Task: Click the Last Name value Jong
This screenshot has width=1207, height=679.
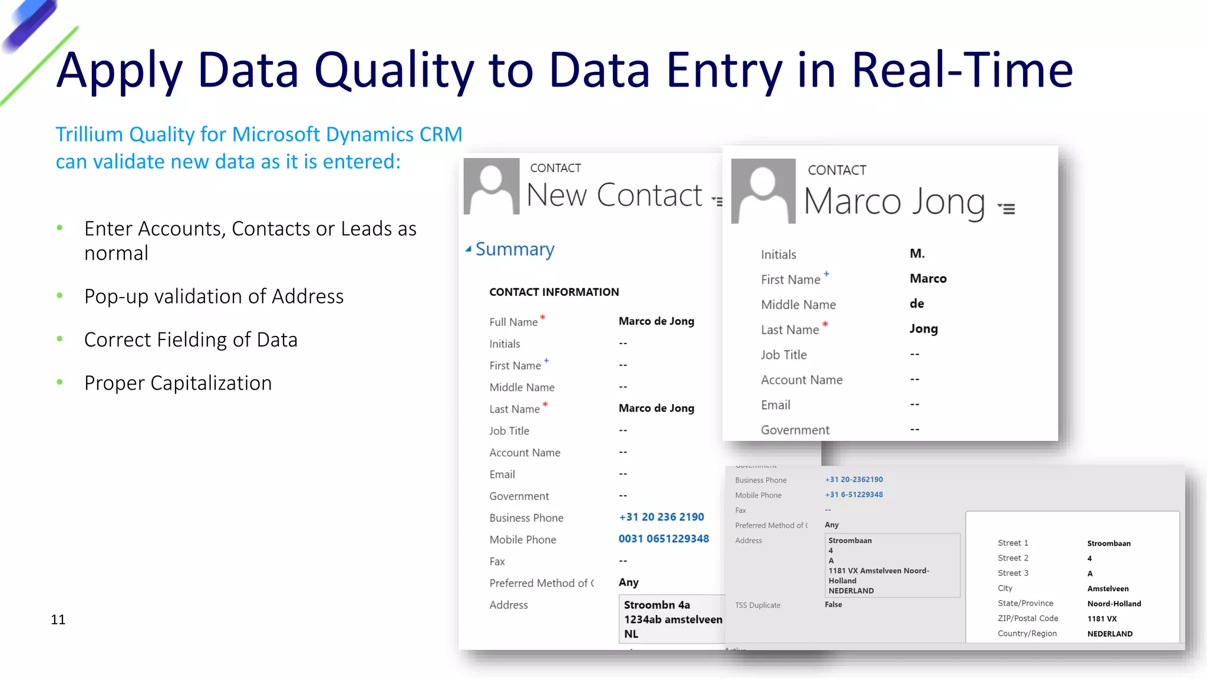Action: (923, 329)
